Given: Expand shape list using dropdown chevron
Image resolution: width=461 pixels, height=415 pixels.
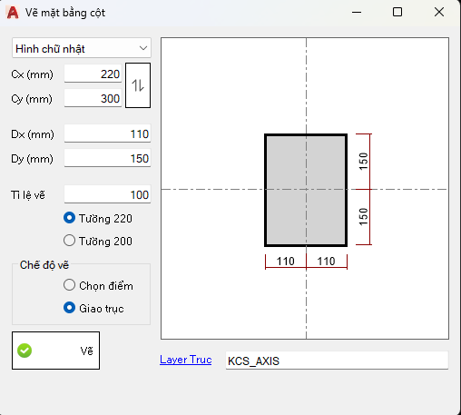Looking at the screenshot, I should tap(143, 48).
